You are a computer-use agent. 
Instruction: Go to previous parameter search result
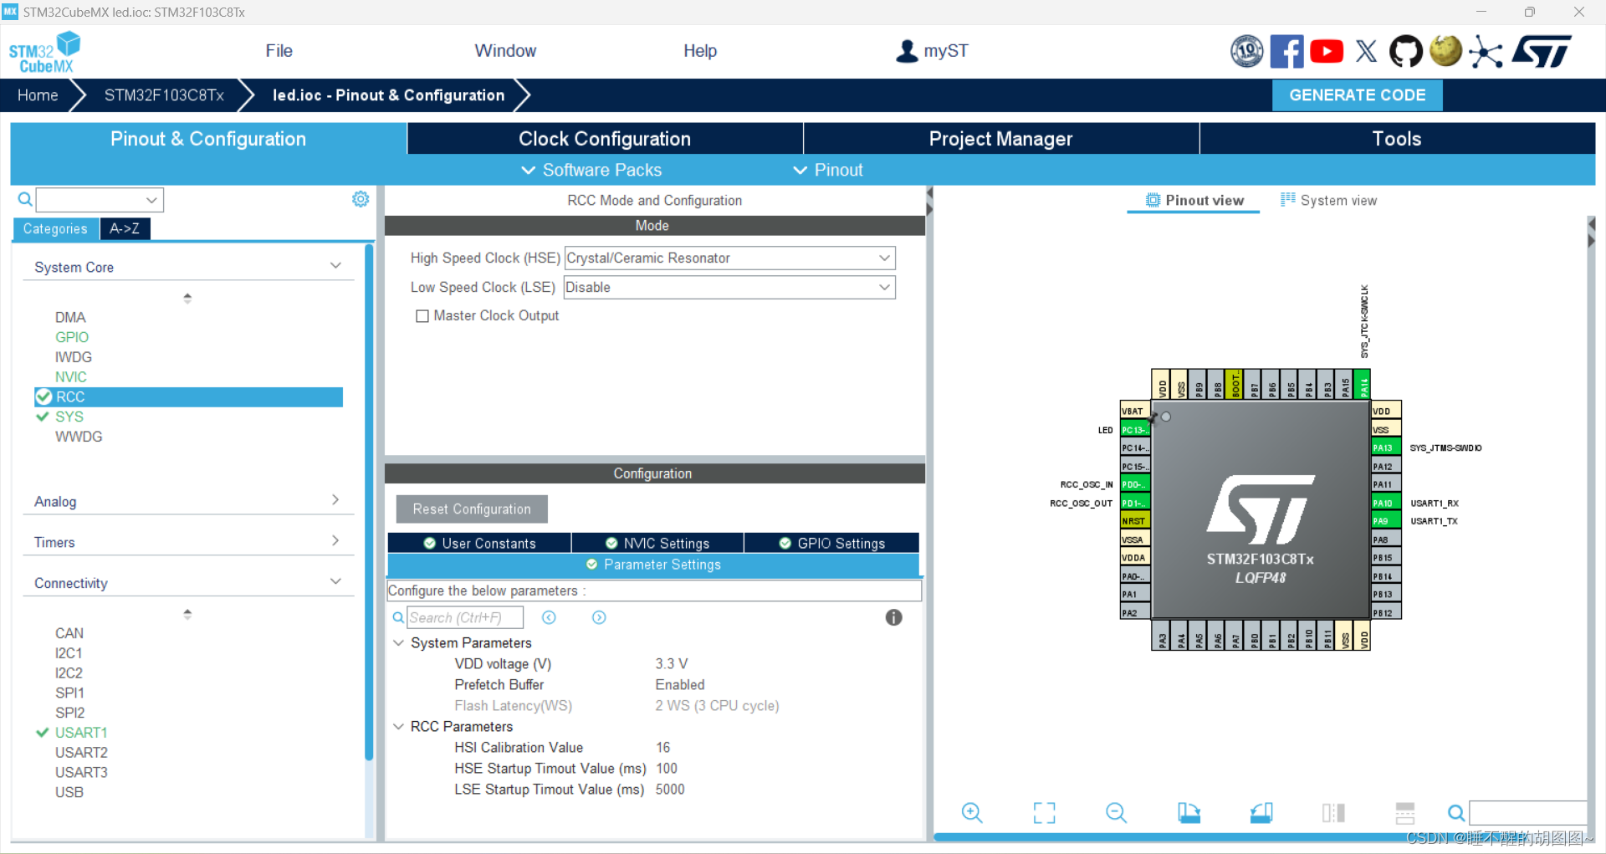pyautogui.click(x=549, y=617)
